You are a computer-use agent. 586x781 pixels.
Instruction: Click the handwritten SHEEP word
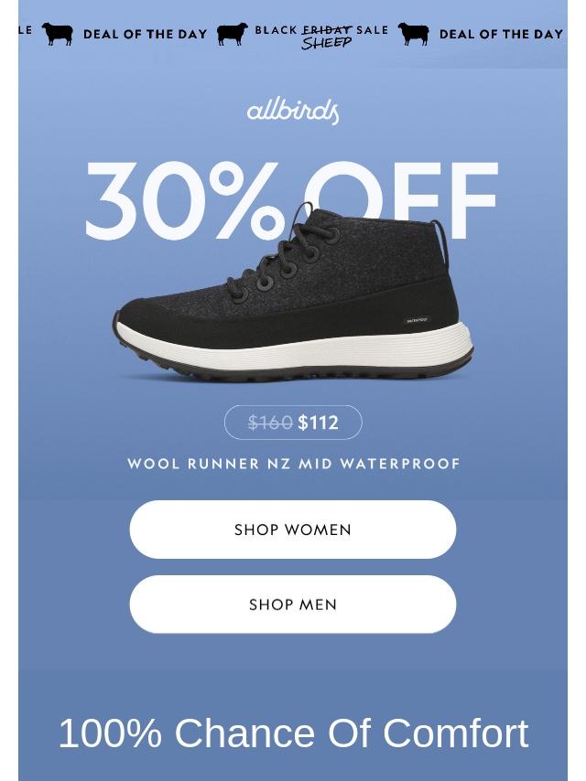pyautogui.click(x=327, y=43)
